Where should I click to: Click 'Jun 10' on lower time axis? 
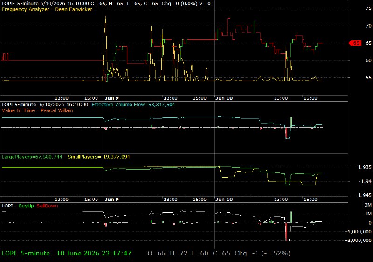pos(224,199)
